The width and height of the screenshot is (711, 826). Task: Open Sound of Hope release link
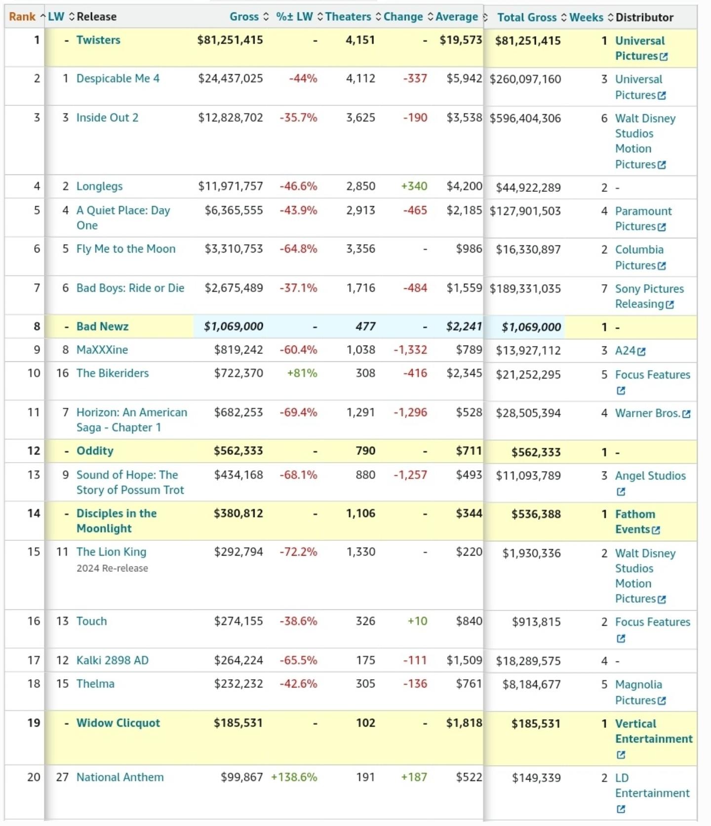(130, 482)
